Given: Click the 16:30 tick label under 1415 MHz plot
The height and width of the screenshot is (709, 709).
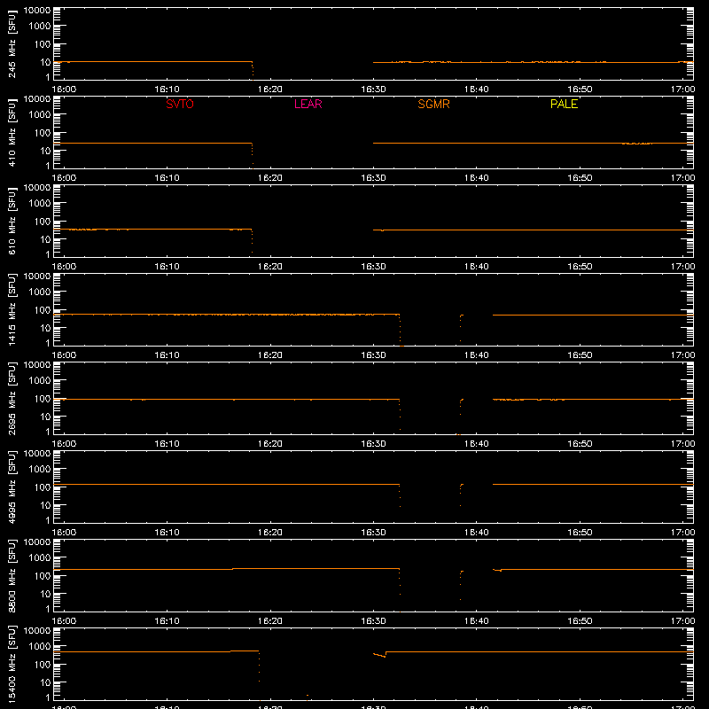Looking at the screenshot, I should coord(373,355).
